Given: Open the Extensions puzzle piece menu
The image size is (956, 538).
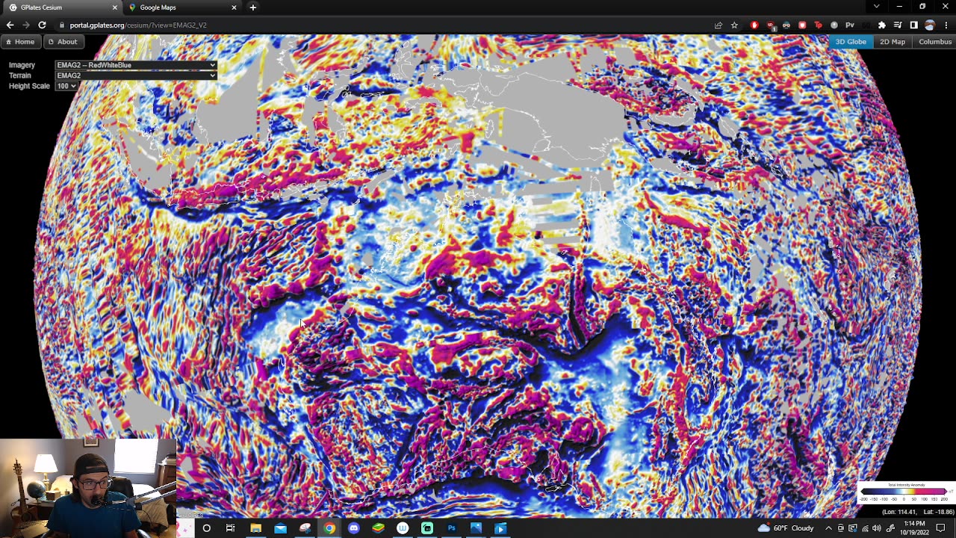Looking at the screenshot, I should [882, 25].
